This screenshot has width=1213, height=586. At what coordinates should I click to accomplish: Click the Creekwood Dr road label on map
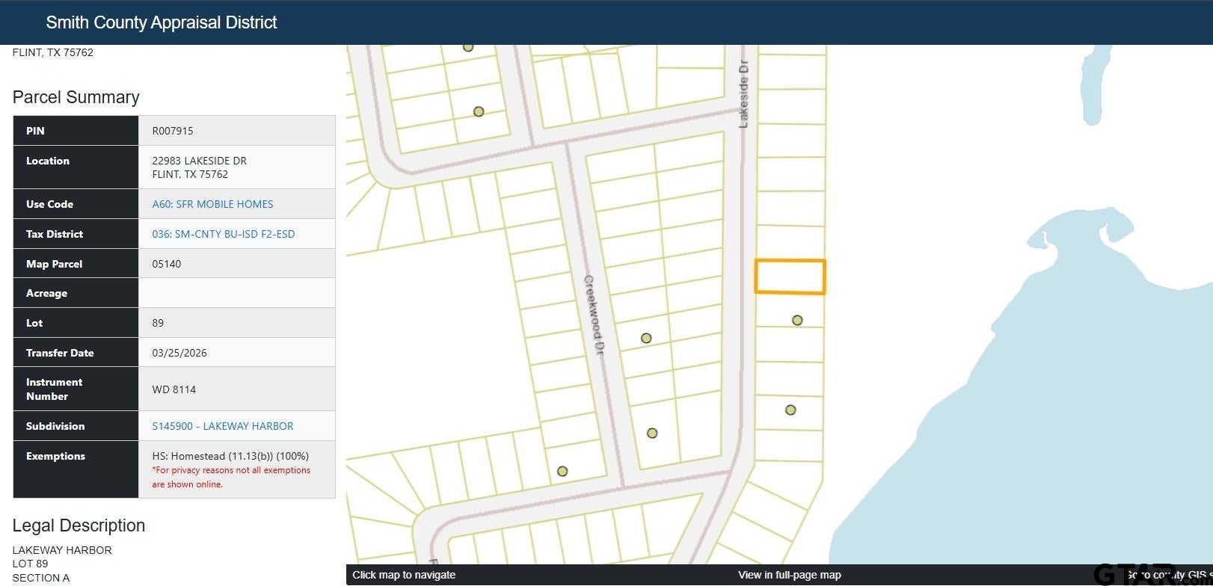(x=594, y=315)
